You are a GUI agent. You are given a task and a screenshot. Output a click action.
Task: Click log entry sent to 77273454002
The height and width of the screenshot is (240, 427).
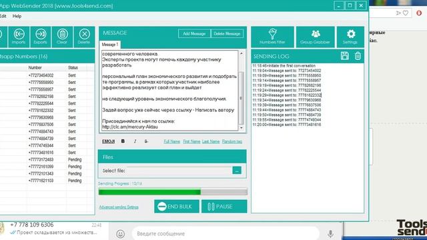point(286,71)
